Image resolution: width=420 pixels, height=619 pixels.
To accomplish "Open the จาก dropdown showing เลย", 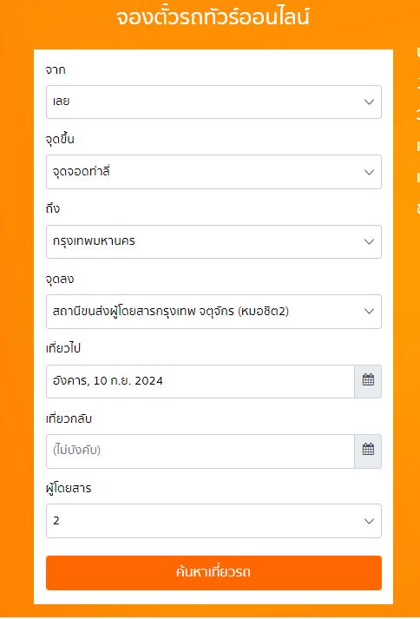I will coord(213,102).
